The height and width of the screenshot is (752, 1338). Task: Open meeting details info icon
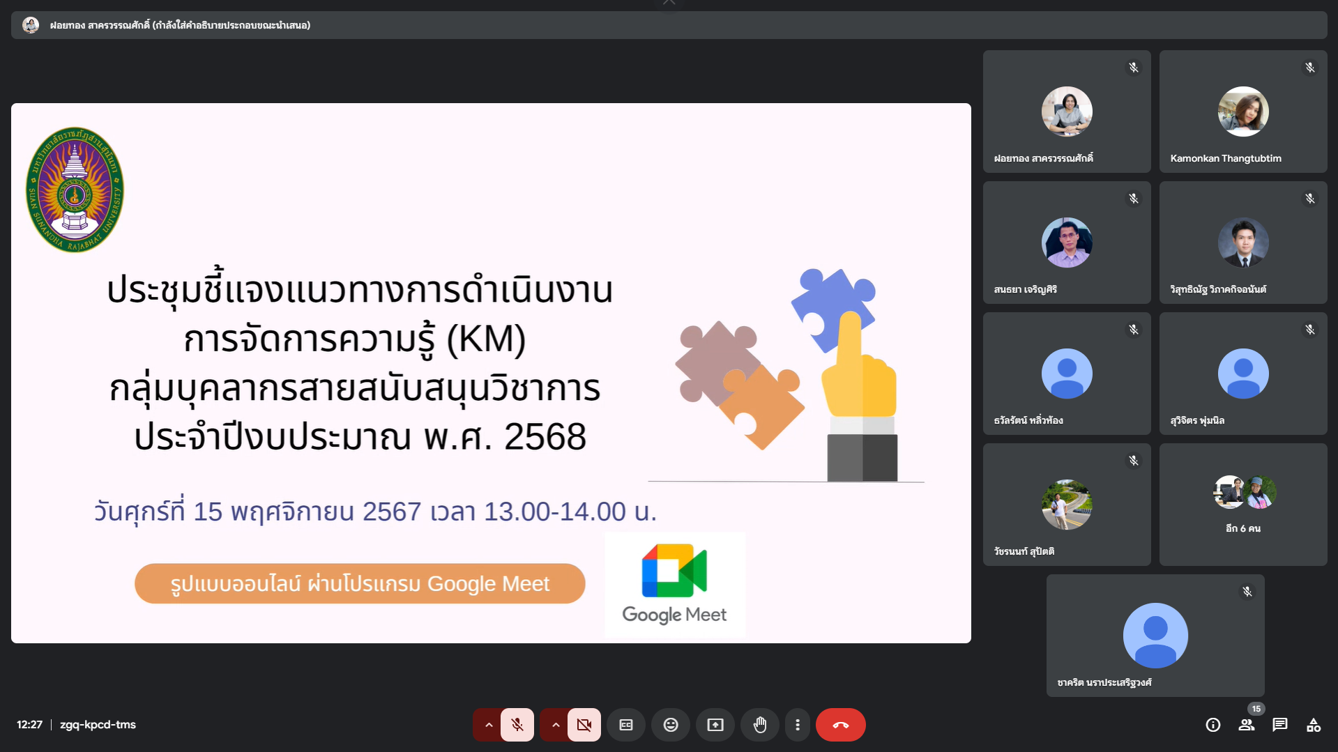pos(1212,725)
